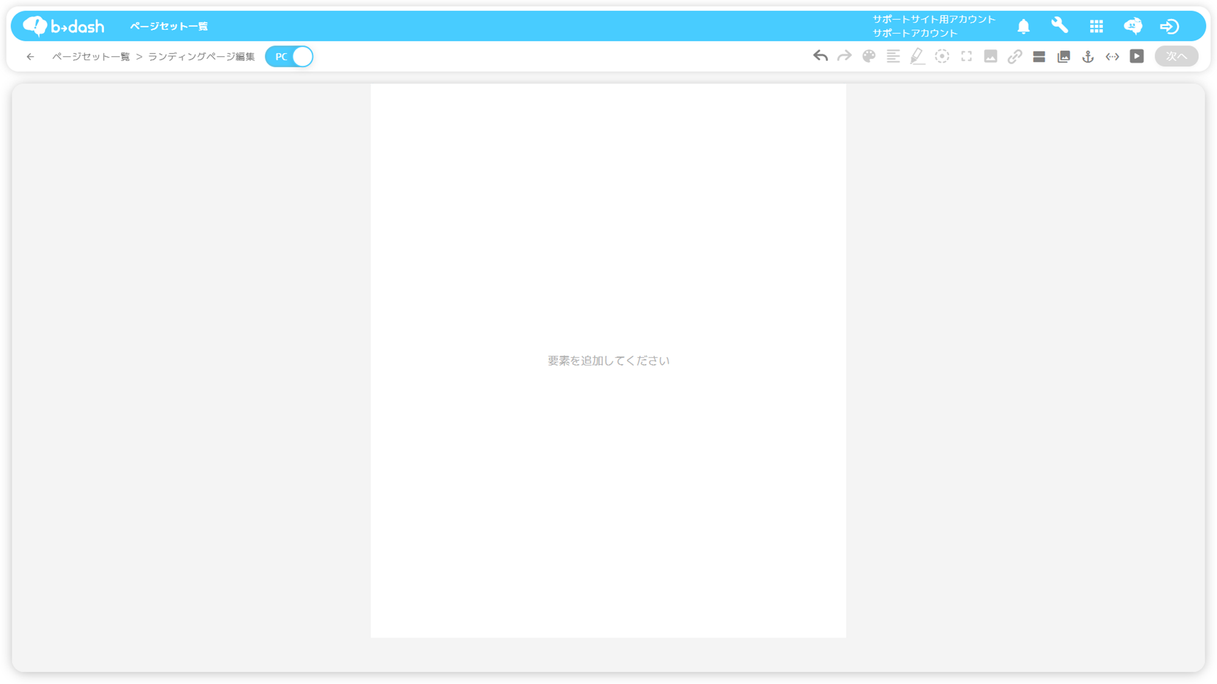This screenshot has width=1217, height=684.
Task: Open the image gallery icon
Action: (x=1064, y=57)
